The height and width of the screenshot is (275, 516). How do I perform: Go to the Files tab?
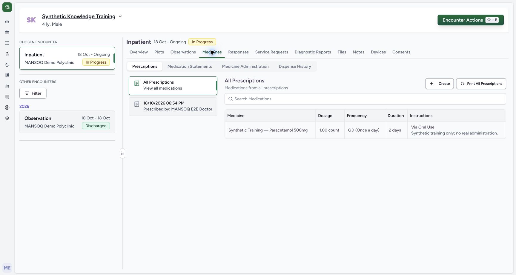tap(342, 52)
